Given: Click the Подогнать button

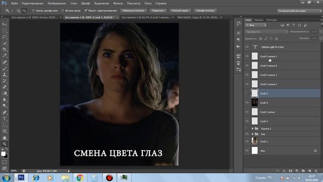Looking at the screenshot, I should (x=158, y=11).
